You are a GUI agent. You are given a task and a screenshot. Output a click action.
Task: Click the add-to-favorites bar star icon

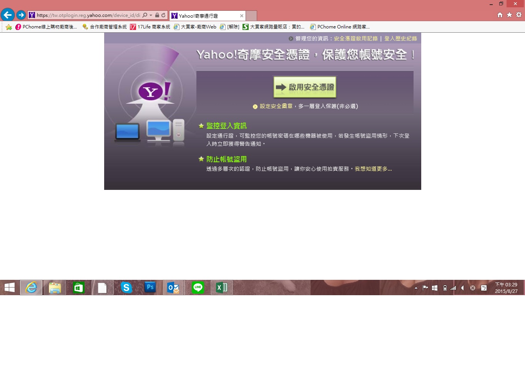pos(8,27)
